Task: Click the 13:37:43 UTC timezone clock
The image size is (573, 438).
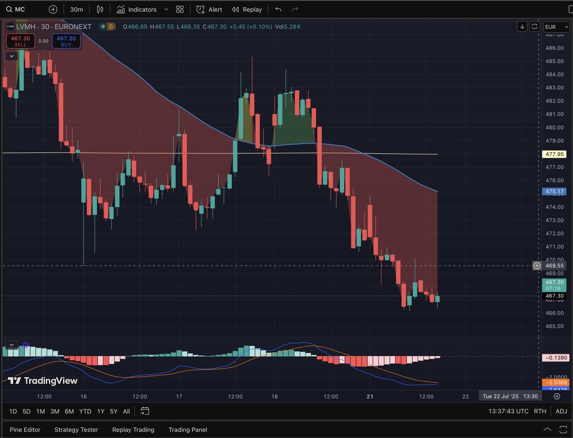Action: pos(509,411)
